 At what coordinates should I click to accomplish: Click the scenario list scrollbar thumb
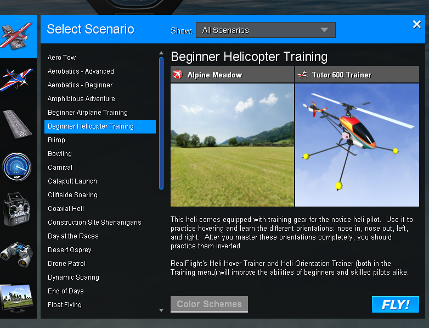click(x=161, y=123)
